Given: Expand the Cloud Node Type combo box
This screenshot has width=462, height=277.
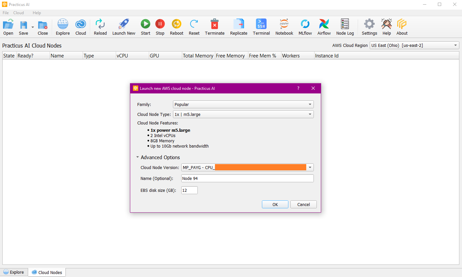Looking at the screenshot, I should point(243,114).
